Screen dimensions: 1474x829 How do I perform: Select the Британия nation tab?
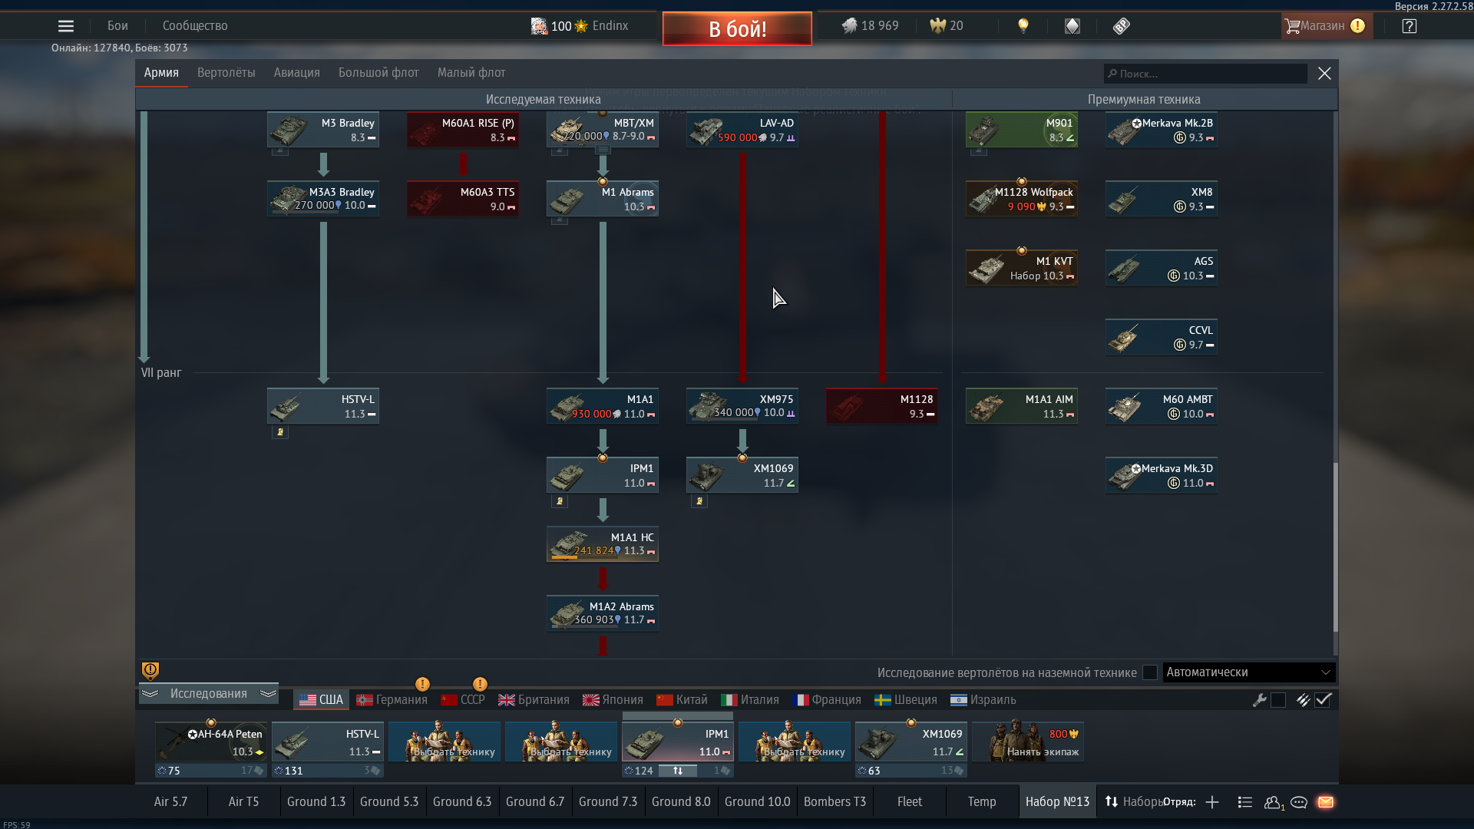(534, 700)
